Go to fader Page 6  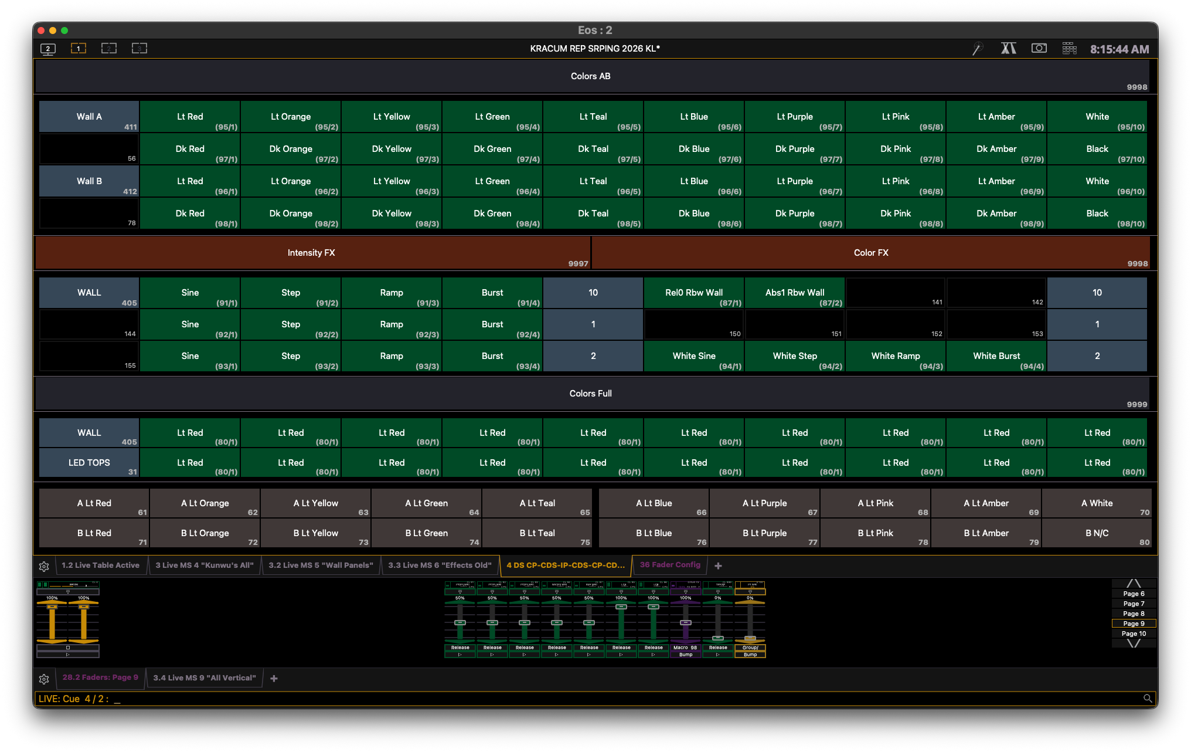pyautogui.click(x=1134, y=594)
